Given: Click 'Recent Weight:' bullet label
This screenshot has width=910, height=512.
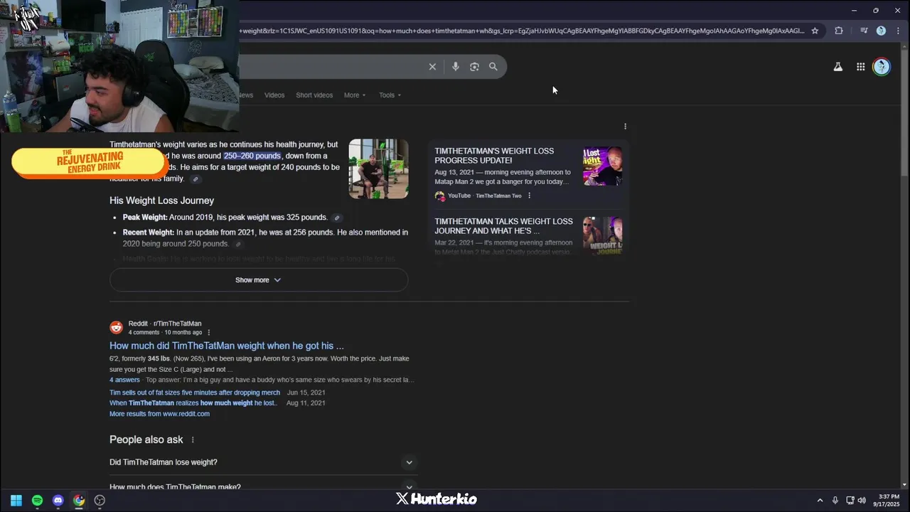Looking at the screenshot, I should pyautogui.click(x=149, y=233).
